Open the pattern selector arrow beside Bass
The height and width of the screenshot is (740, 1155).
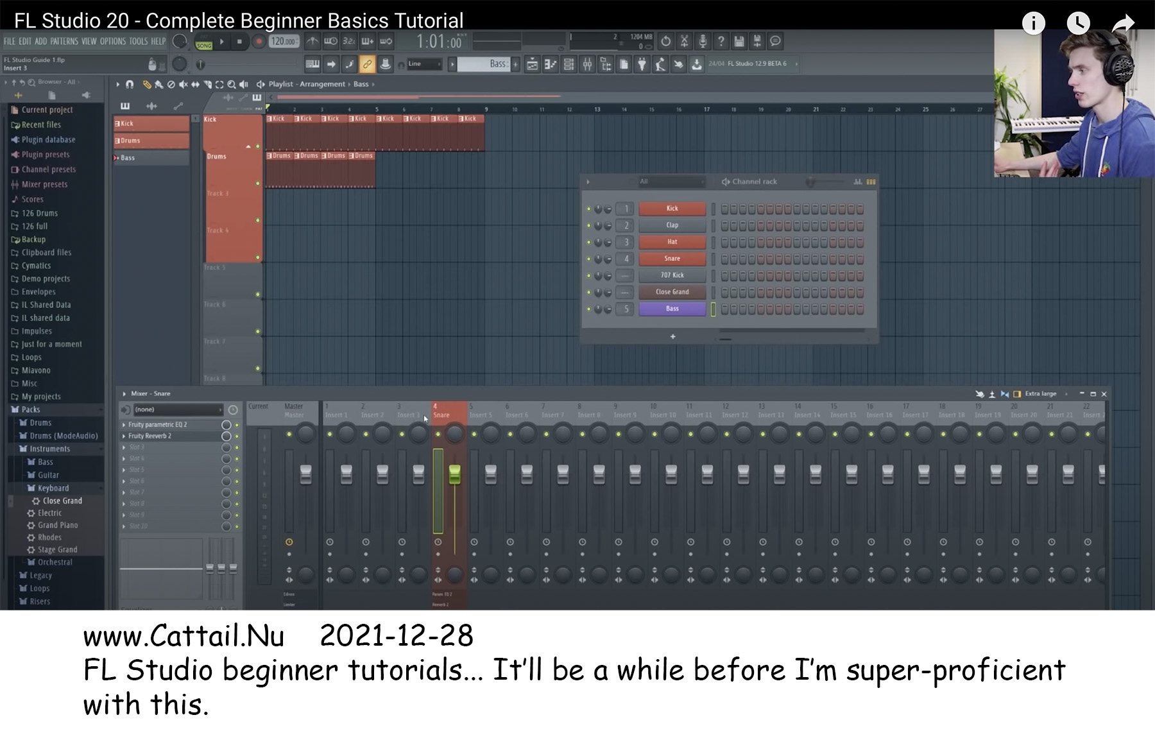click(452, 64)
